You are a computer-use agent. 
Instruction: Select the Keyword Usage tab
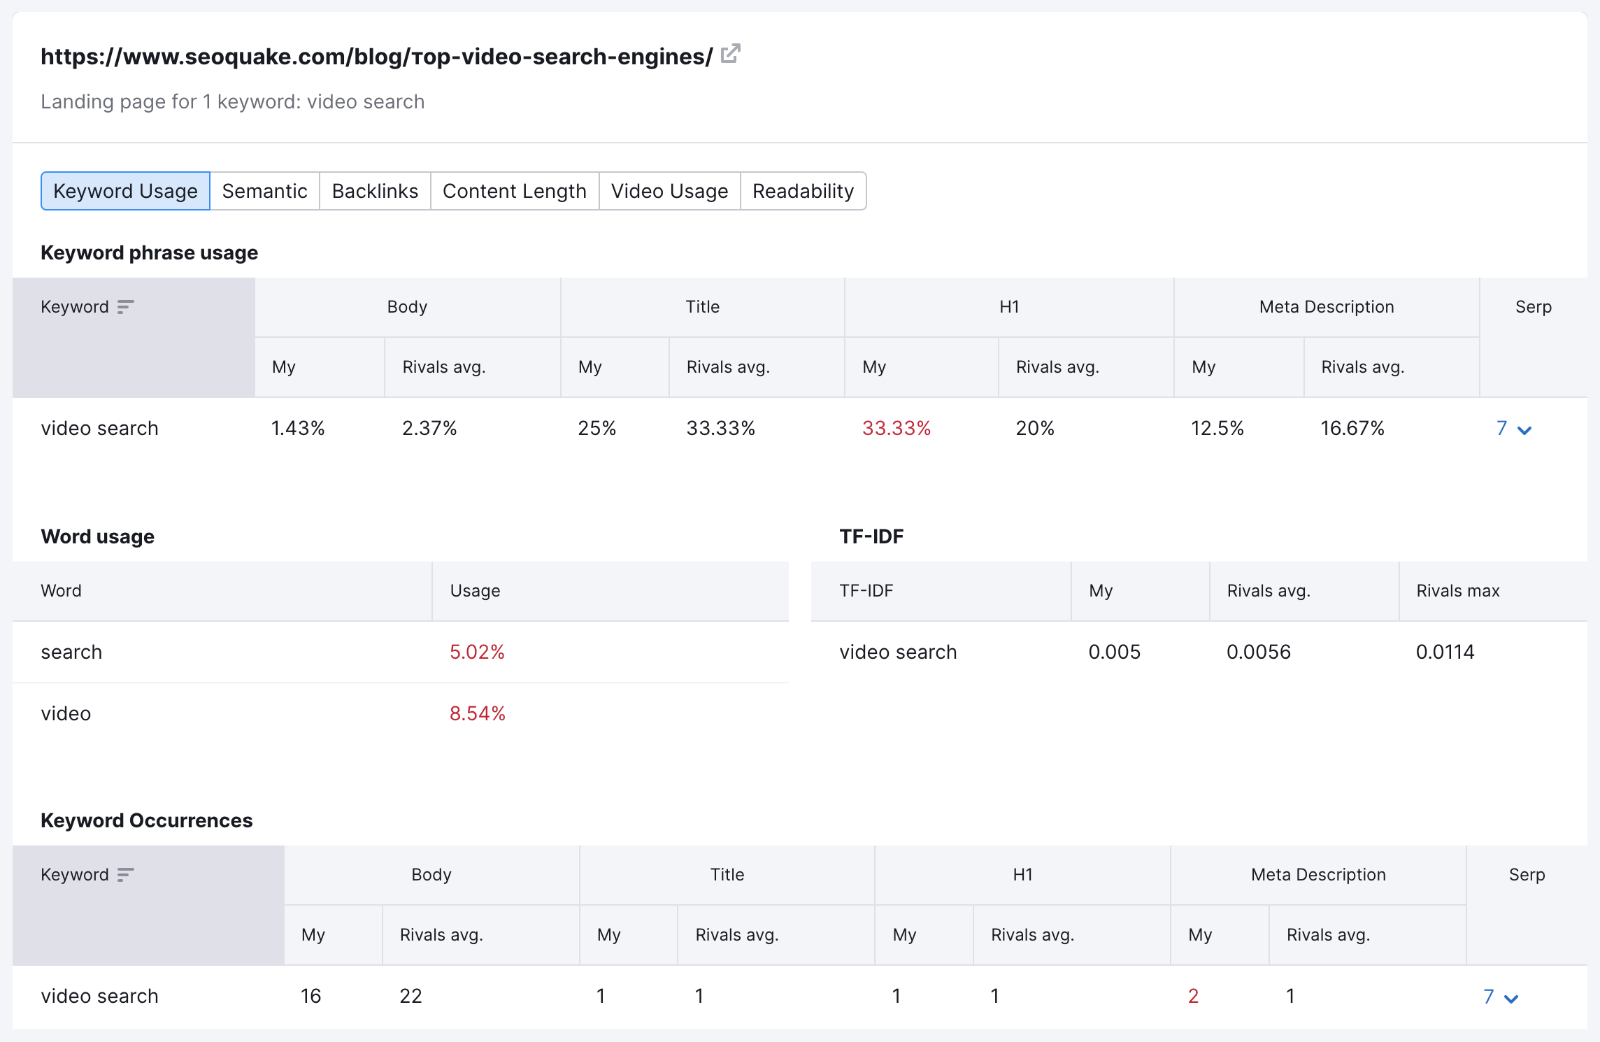tap(124, 190)
